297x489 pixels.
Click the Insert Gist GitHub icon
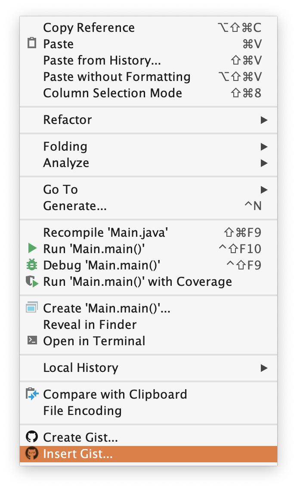coord(32,454)
